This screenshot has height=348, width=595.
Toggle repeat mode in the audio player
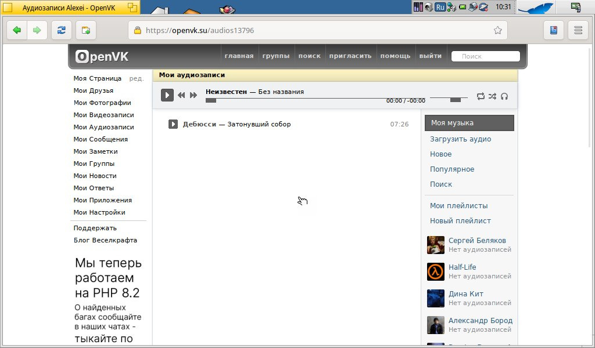[x=481, y=96]
